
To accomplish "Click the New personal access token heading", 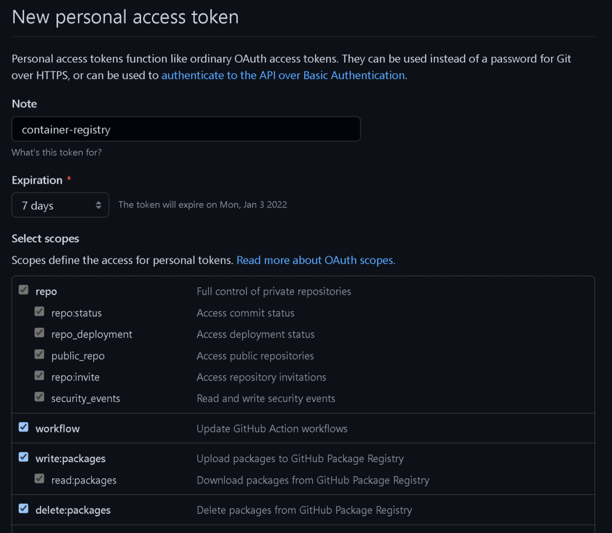I will coord(125,17).
